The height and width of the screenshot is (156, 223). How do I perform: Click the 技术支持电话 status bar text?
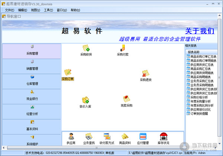[x=65, y=153]
